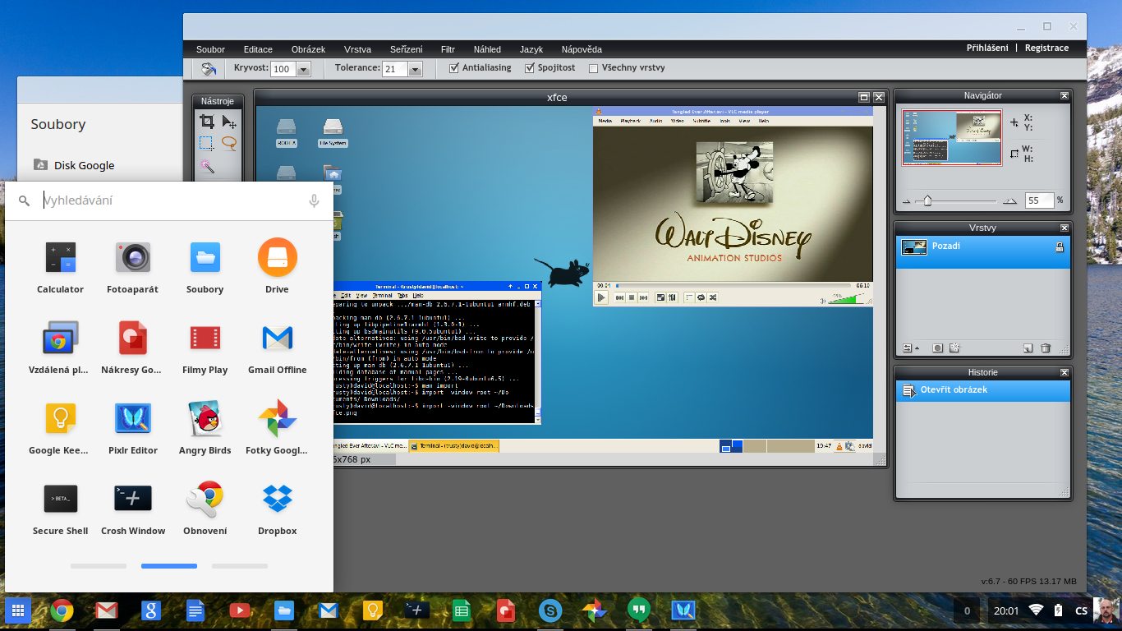This screenshot has height=631, width=1122.
Task: Open the Filtr menu
Action: (448, 49)
